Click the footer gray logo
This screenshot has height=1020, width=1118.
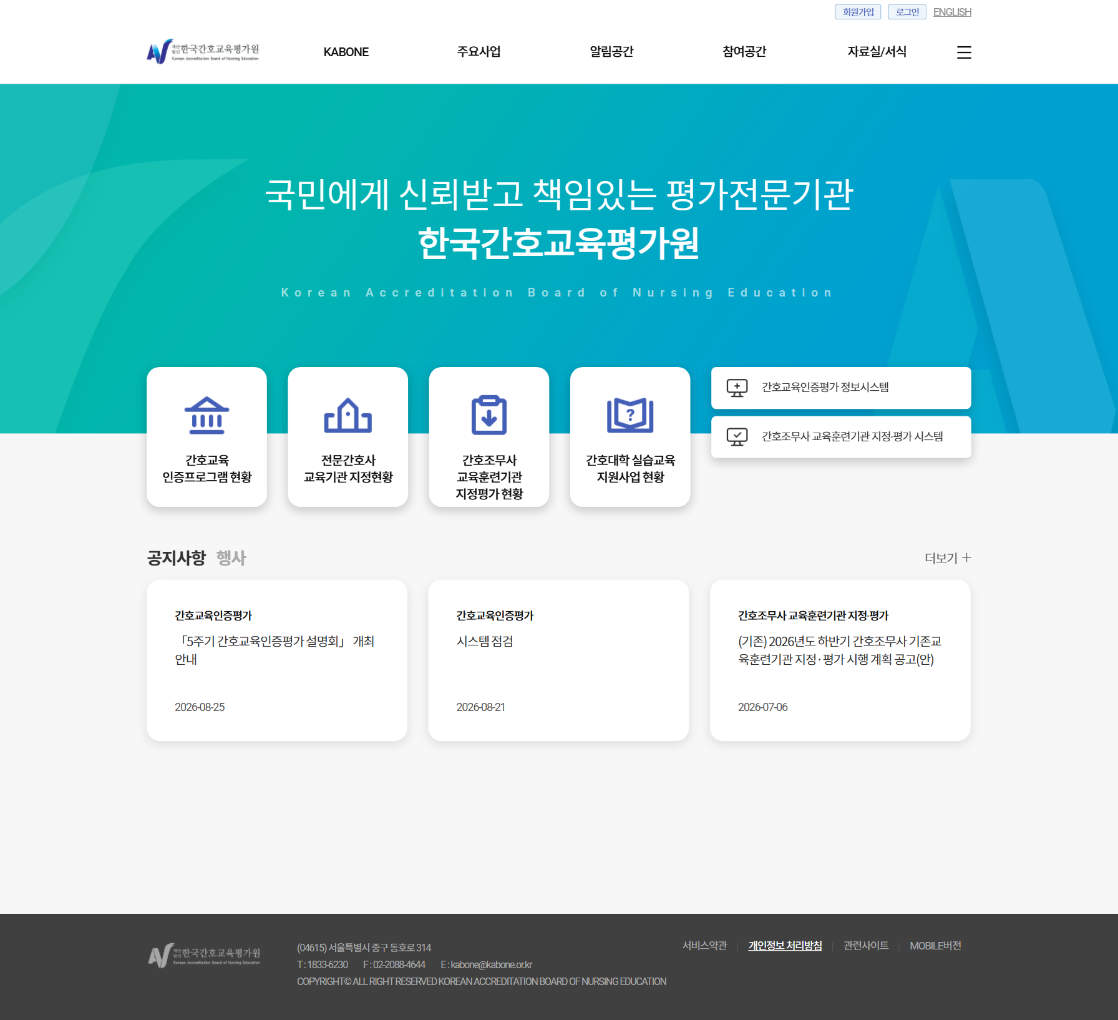204,955
